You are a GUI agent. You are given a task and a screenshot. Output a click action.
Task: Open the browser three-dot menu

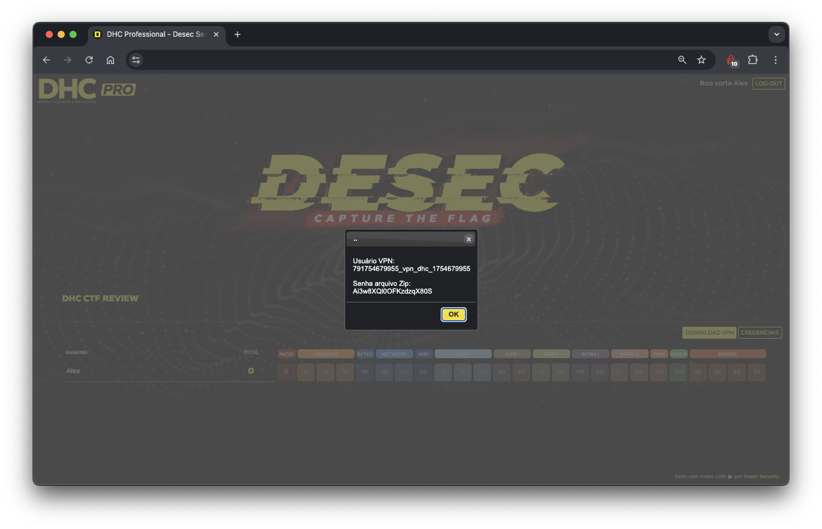[775, 60]
